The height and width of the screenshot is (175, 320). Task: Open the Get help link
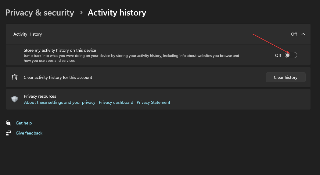point(24,123)
